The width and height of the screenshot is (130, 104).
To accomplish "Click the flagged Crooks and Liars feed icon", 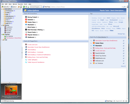I will coord(26,44).
